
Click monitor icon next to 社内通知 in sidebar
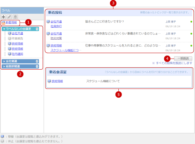click(x=10, y=54)
